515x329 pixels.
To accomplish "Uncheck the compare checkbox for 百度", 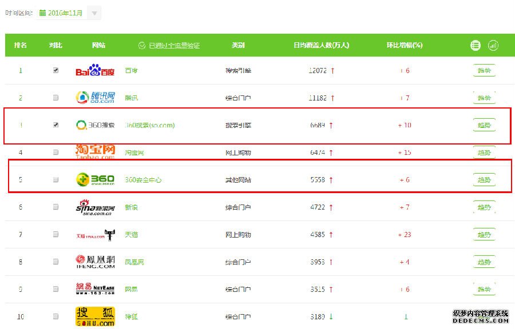I will click(56, 70).
